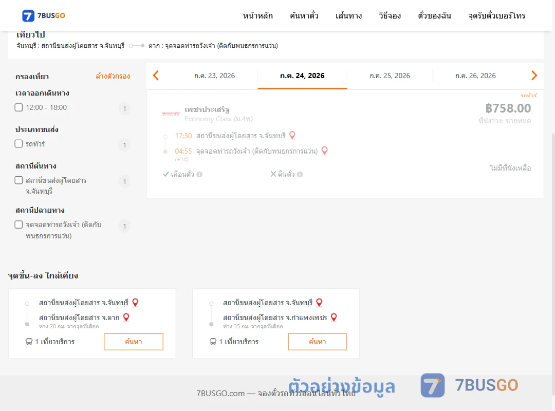Image resolution: width=555 pixels, height=411 pixels.
Task: Click the page vertical scrollbar
Action: click(x=553, y=264)
